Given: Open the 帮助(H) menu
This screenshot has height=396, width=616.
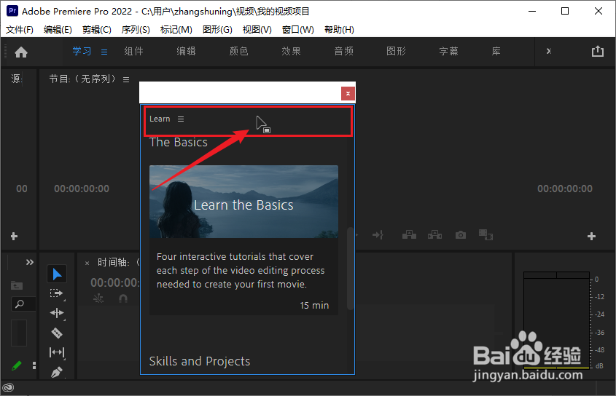Looking at the screenshot, I should point(339,29).
